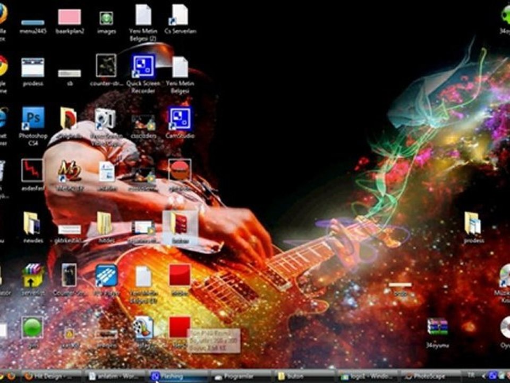This screenshot has height=383, width=510.
Task: Click the quick launch Firefox icon
Action: click(11, 377)
